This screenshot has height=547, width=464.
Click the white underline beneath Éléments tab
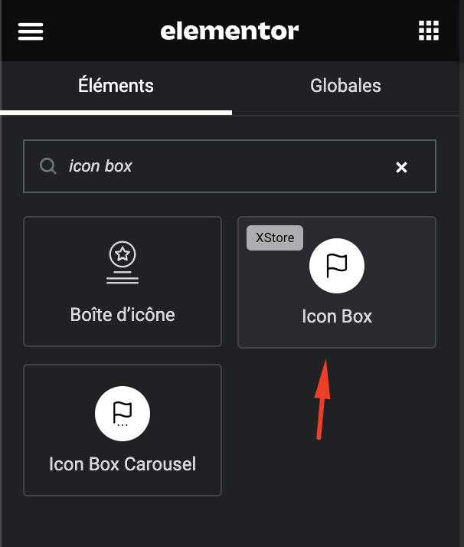pyautogui.click(x=116, y=113)
